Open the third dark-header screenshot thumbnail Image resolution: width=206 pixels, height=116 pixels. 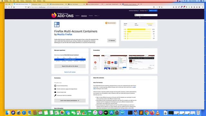142,62
